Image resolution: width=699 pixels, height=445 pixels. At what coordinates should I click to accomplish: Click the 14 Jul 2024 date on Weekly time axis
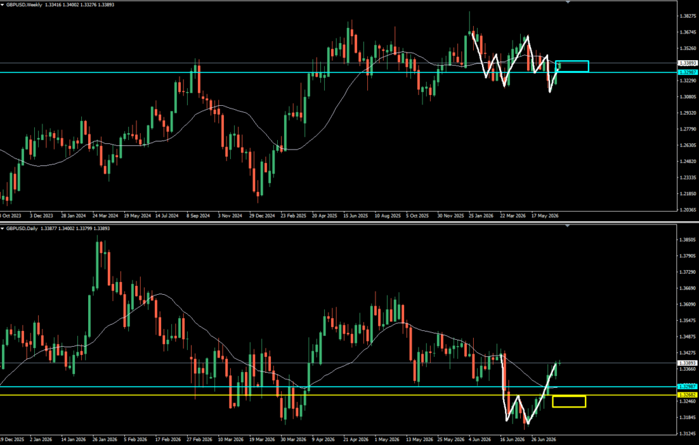[167, 216]
